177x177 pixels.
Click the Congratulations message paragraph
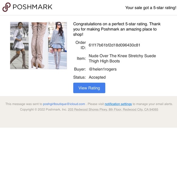click(x=117, y=29)
